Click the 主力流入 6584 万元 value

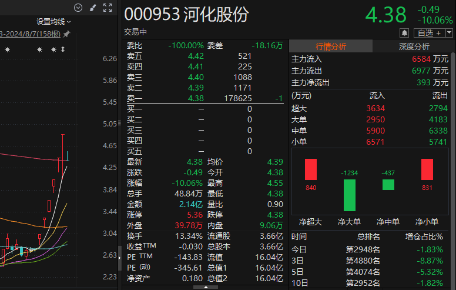(430, 59)
